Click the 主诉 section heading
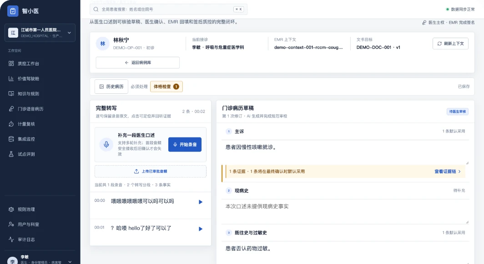484x264 pixels. 239,132
